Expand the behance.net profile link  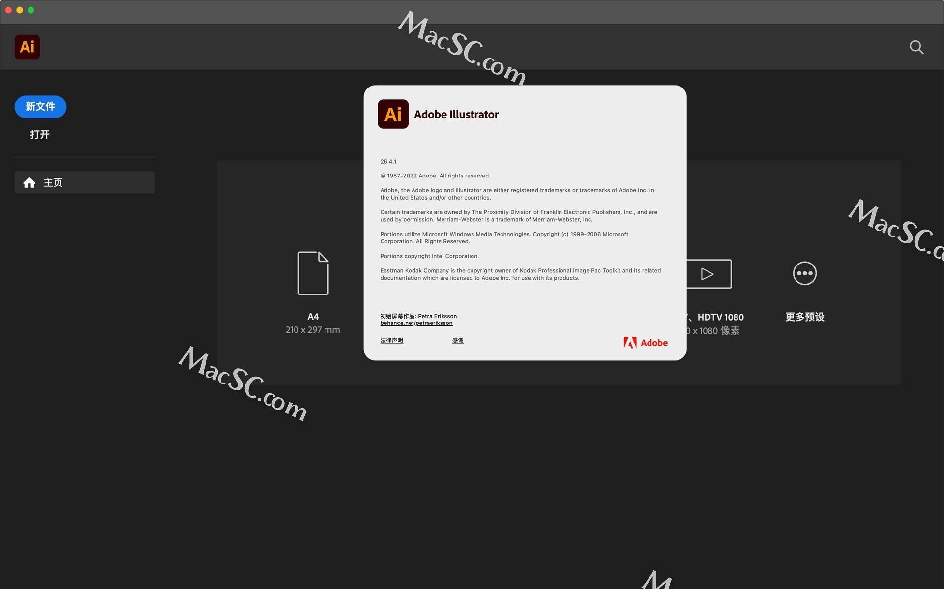click(x=416, y=323)
